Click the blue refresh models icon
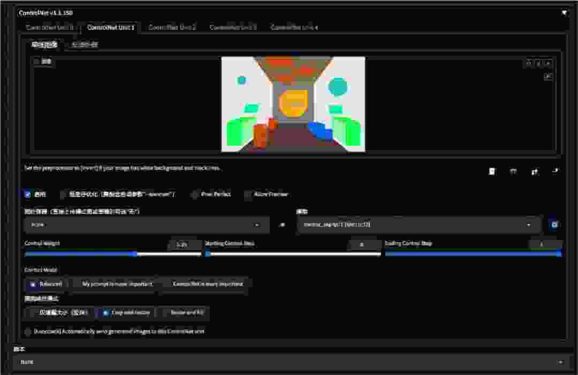This screenshot has width=578, height=375. tap(554, 225)
